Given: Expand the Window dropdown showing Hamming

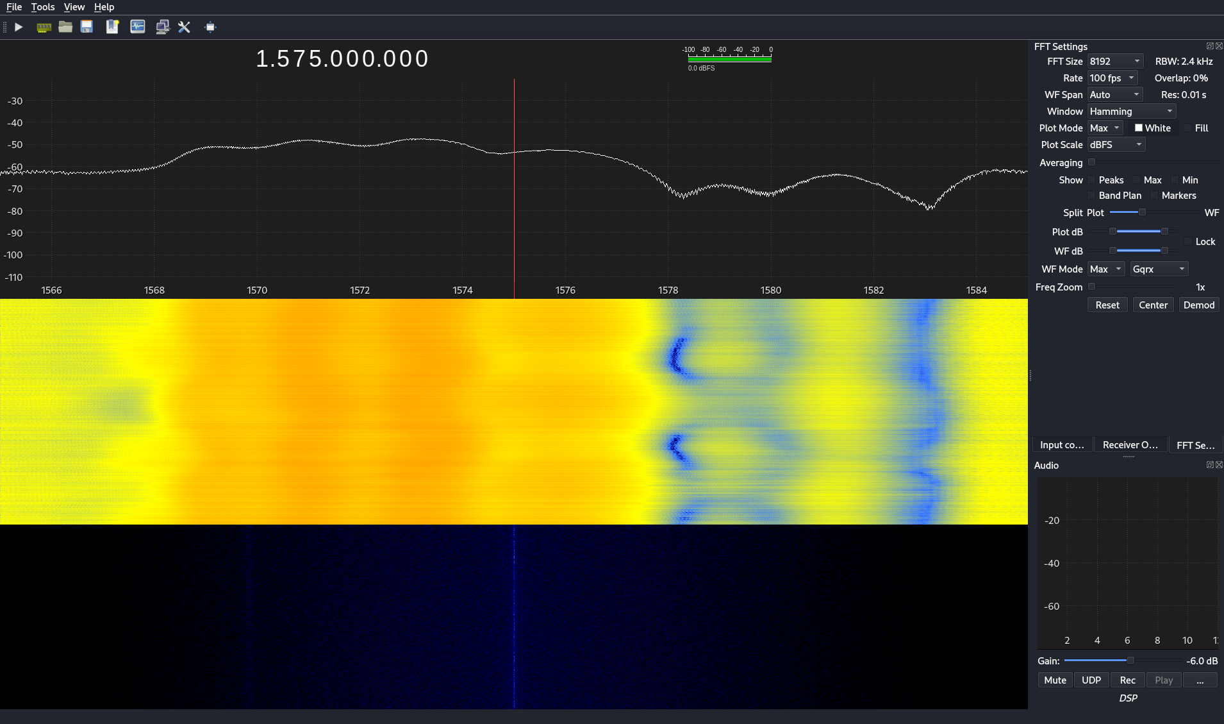Looking at the screenshot, I should [x=1131, y=112].
